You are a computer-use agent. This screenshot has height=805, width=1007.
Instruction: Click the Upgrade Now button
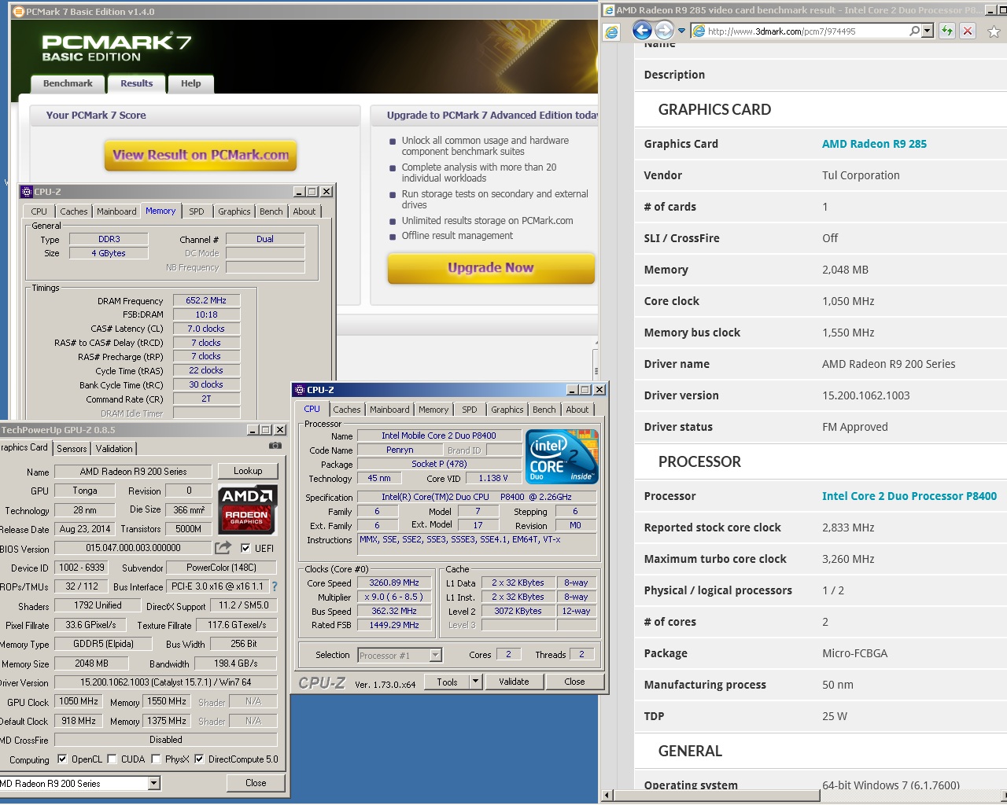491,268
